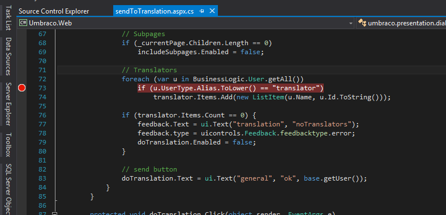The width and height of the screenshot is (446, 215).
Task: Click 'getAll()' on line 72
Action: pos(286,79)
